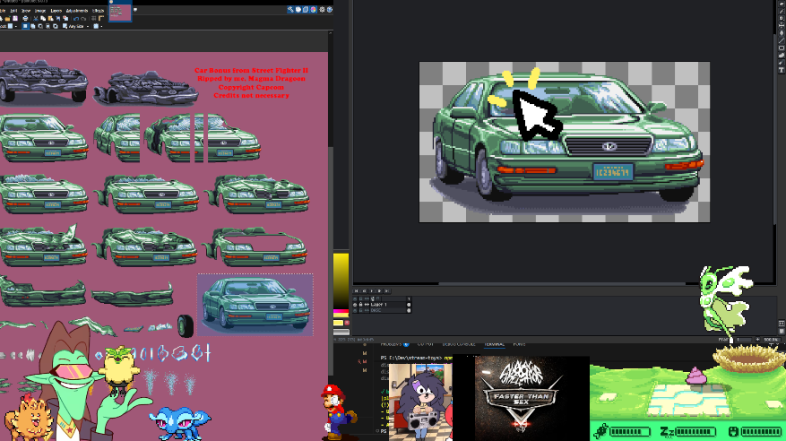Open the Image menu in Paint.NET
Screen dimensions: 786x441
40,11
